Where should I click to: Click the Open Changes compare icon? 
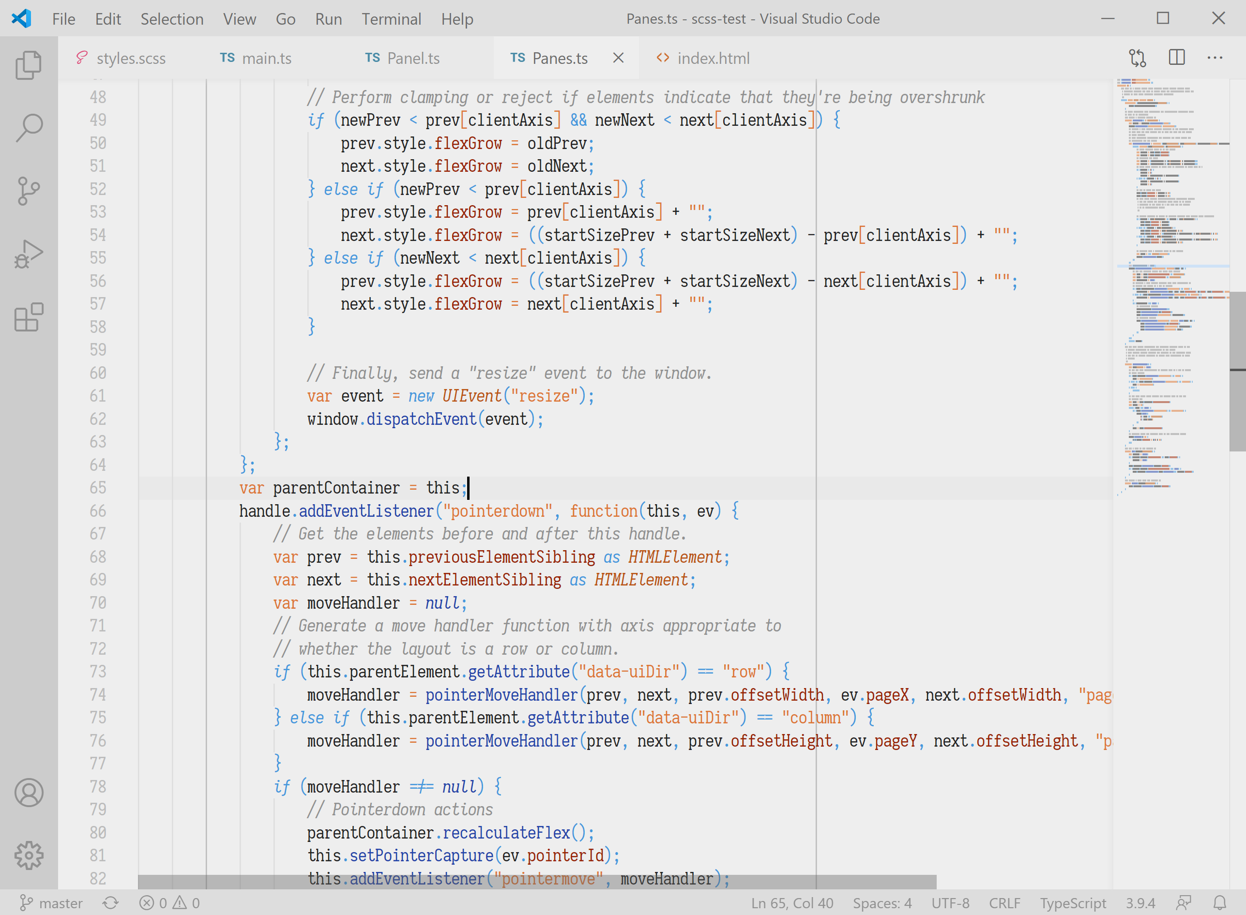coord(1138,58)
